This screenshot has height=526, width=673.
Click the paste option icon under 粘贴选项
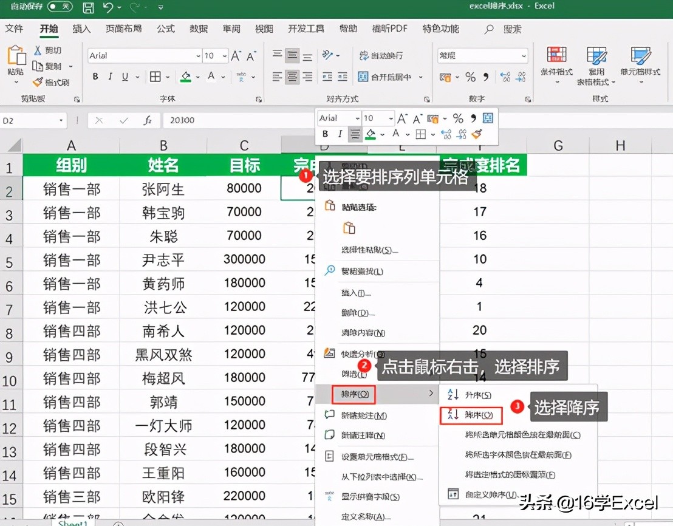tap(349, 228)
